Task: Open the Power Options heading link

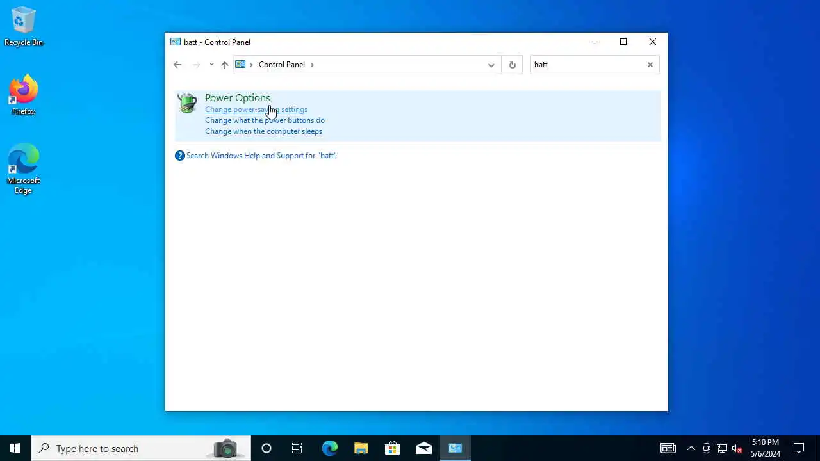Action: coord(238,98)
